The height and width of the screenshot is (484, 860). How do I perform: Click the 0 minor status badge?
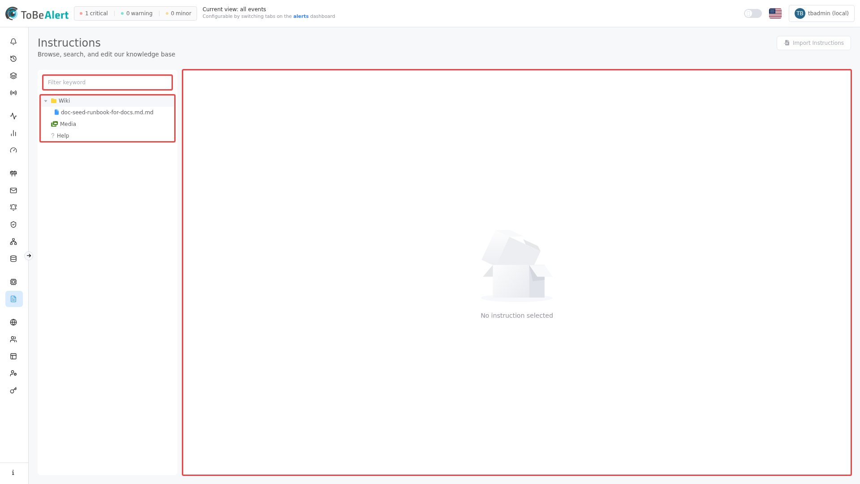178,13
